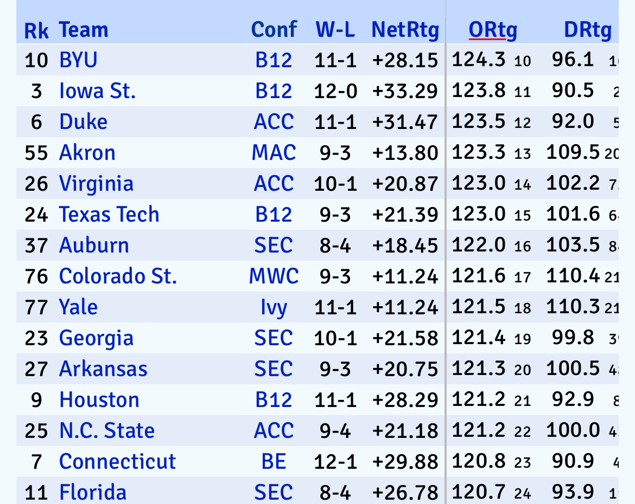Sort table by ORtg column header
The image size is (635, 504).
493,30
